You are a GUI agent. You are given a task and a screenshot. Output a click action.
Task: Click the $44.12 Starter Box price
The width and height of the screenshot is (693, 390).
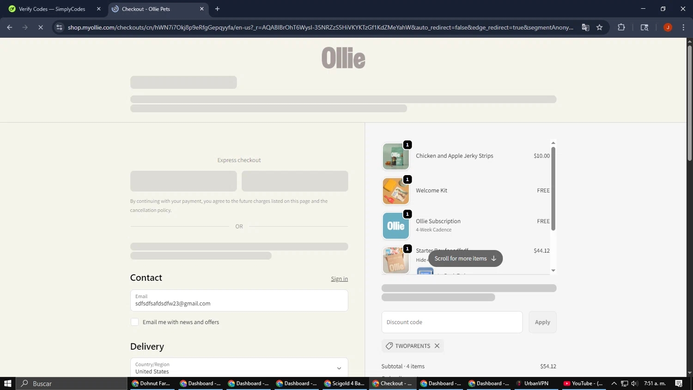(x=541, y=250)
